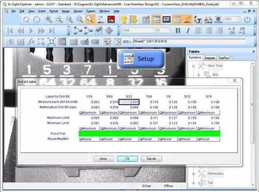Open the font name dropdown
This screenshot has height=192, width=259.
[139, 30]
